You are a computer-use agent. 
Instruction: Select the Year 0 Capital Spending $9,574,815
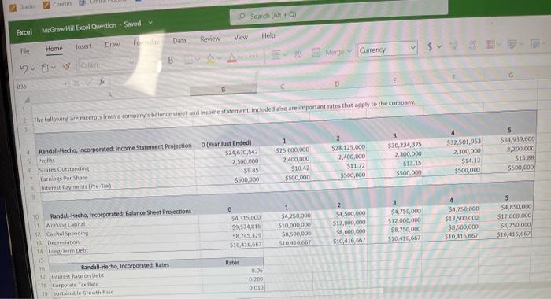[x=246, y=227]
